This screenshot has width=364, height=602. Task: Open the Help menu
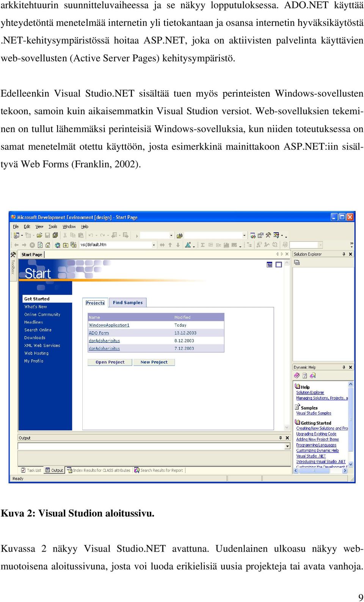coord(85,226)
